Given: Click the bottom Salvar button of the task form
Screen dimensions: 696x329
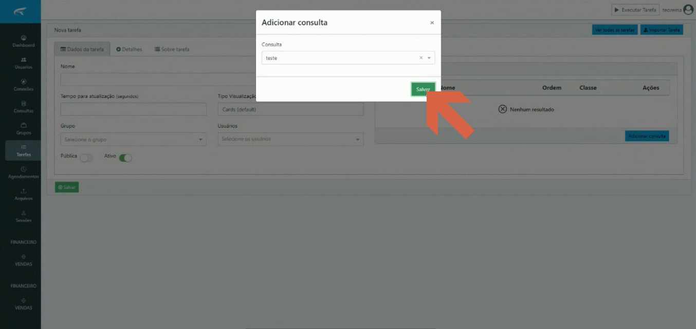Looking at the screenshot, I should [67, 187].
